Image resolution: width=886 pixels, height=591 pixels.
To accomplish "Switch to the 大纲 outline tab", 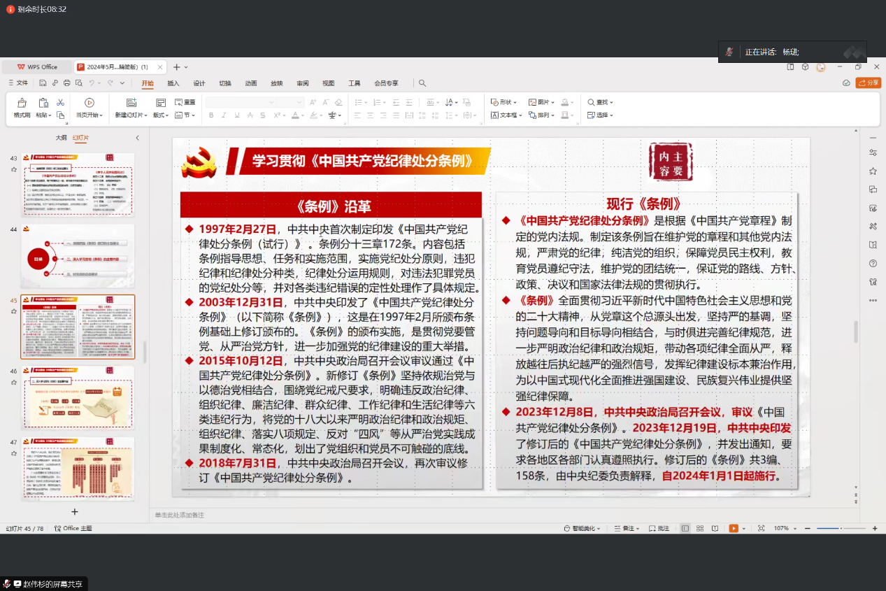I will [61, 138].
